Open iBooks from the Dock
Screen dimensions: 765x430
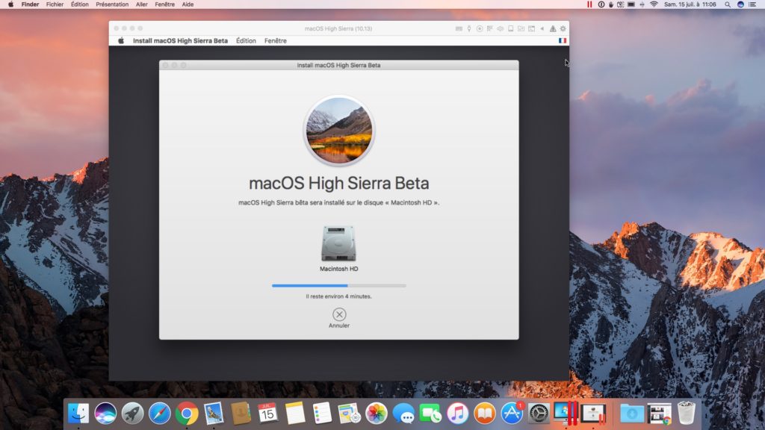click(x=484, y=414)
